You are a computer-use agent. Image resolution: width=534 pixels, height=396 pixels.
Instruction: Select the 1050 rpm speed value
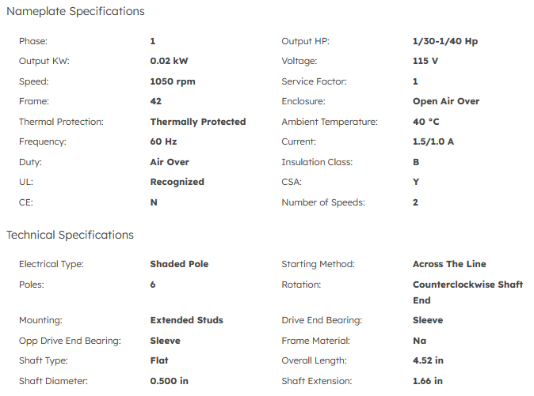tap(173, 81)
